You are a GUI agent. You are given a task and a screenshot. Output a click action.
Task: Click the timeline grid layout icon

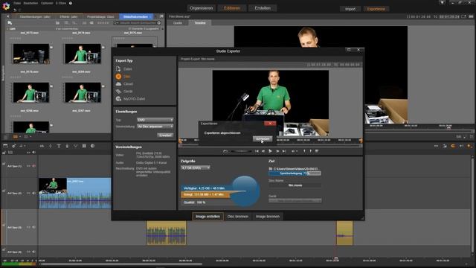click(84, 146)
